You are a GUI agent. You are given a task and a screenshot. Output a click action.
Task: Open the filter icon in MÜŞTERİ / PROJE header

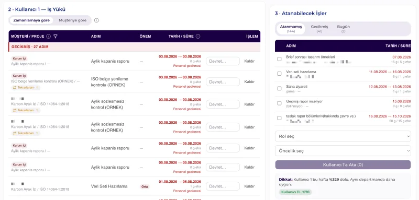pos(56,37)
